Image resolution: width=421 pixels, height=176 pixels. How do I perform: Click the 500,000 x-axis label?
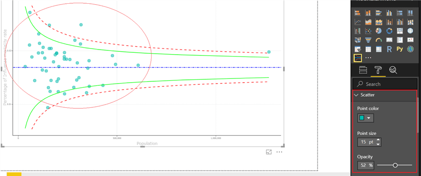(117, 138)
